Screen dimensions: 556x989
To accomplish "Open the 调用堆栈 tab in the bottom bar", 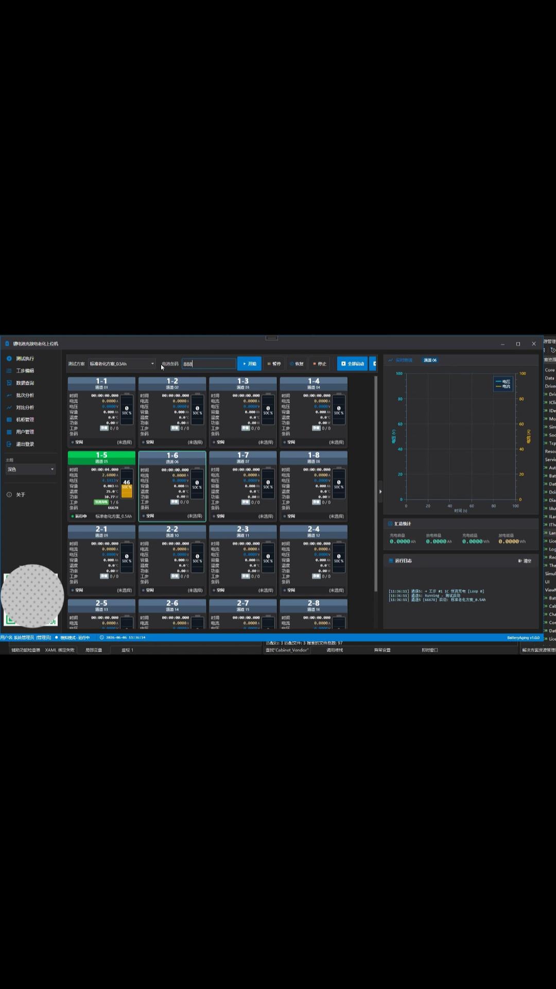I will pos(335,650).
